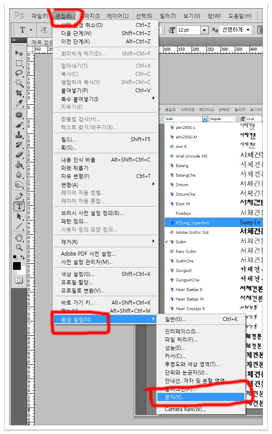Image resolution: width=272 pixels, height=434 pixels.
Task: Choose 칠(L)... menu entry
Action: [105, 139]
